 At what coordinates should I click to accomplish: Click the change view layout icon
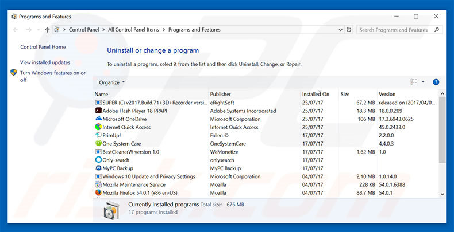pos(414,82)
